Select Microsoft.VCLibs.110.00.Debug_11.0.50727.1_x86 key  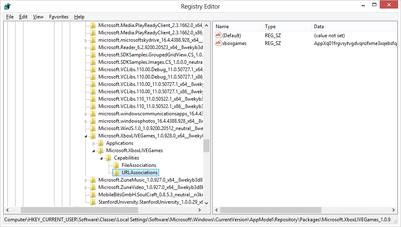pyautogui.click(x=150, y=77)
